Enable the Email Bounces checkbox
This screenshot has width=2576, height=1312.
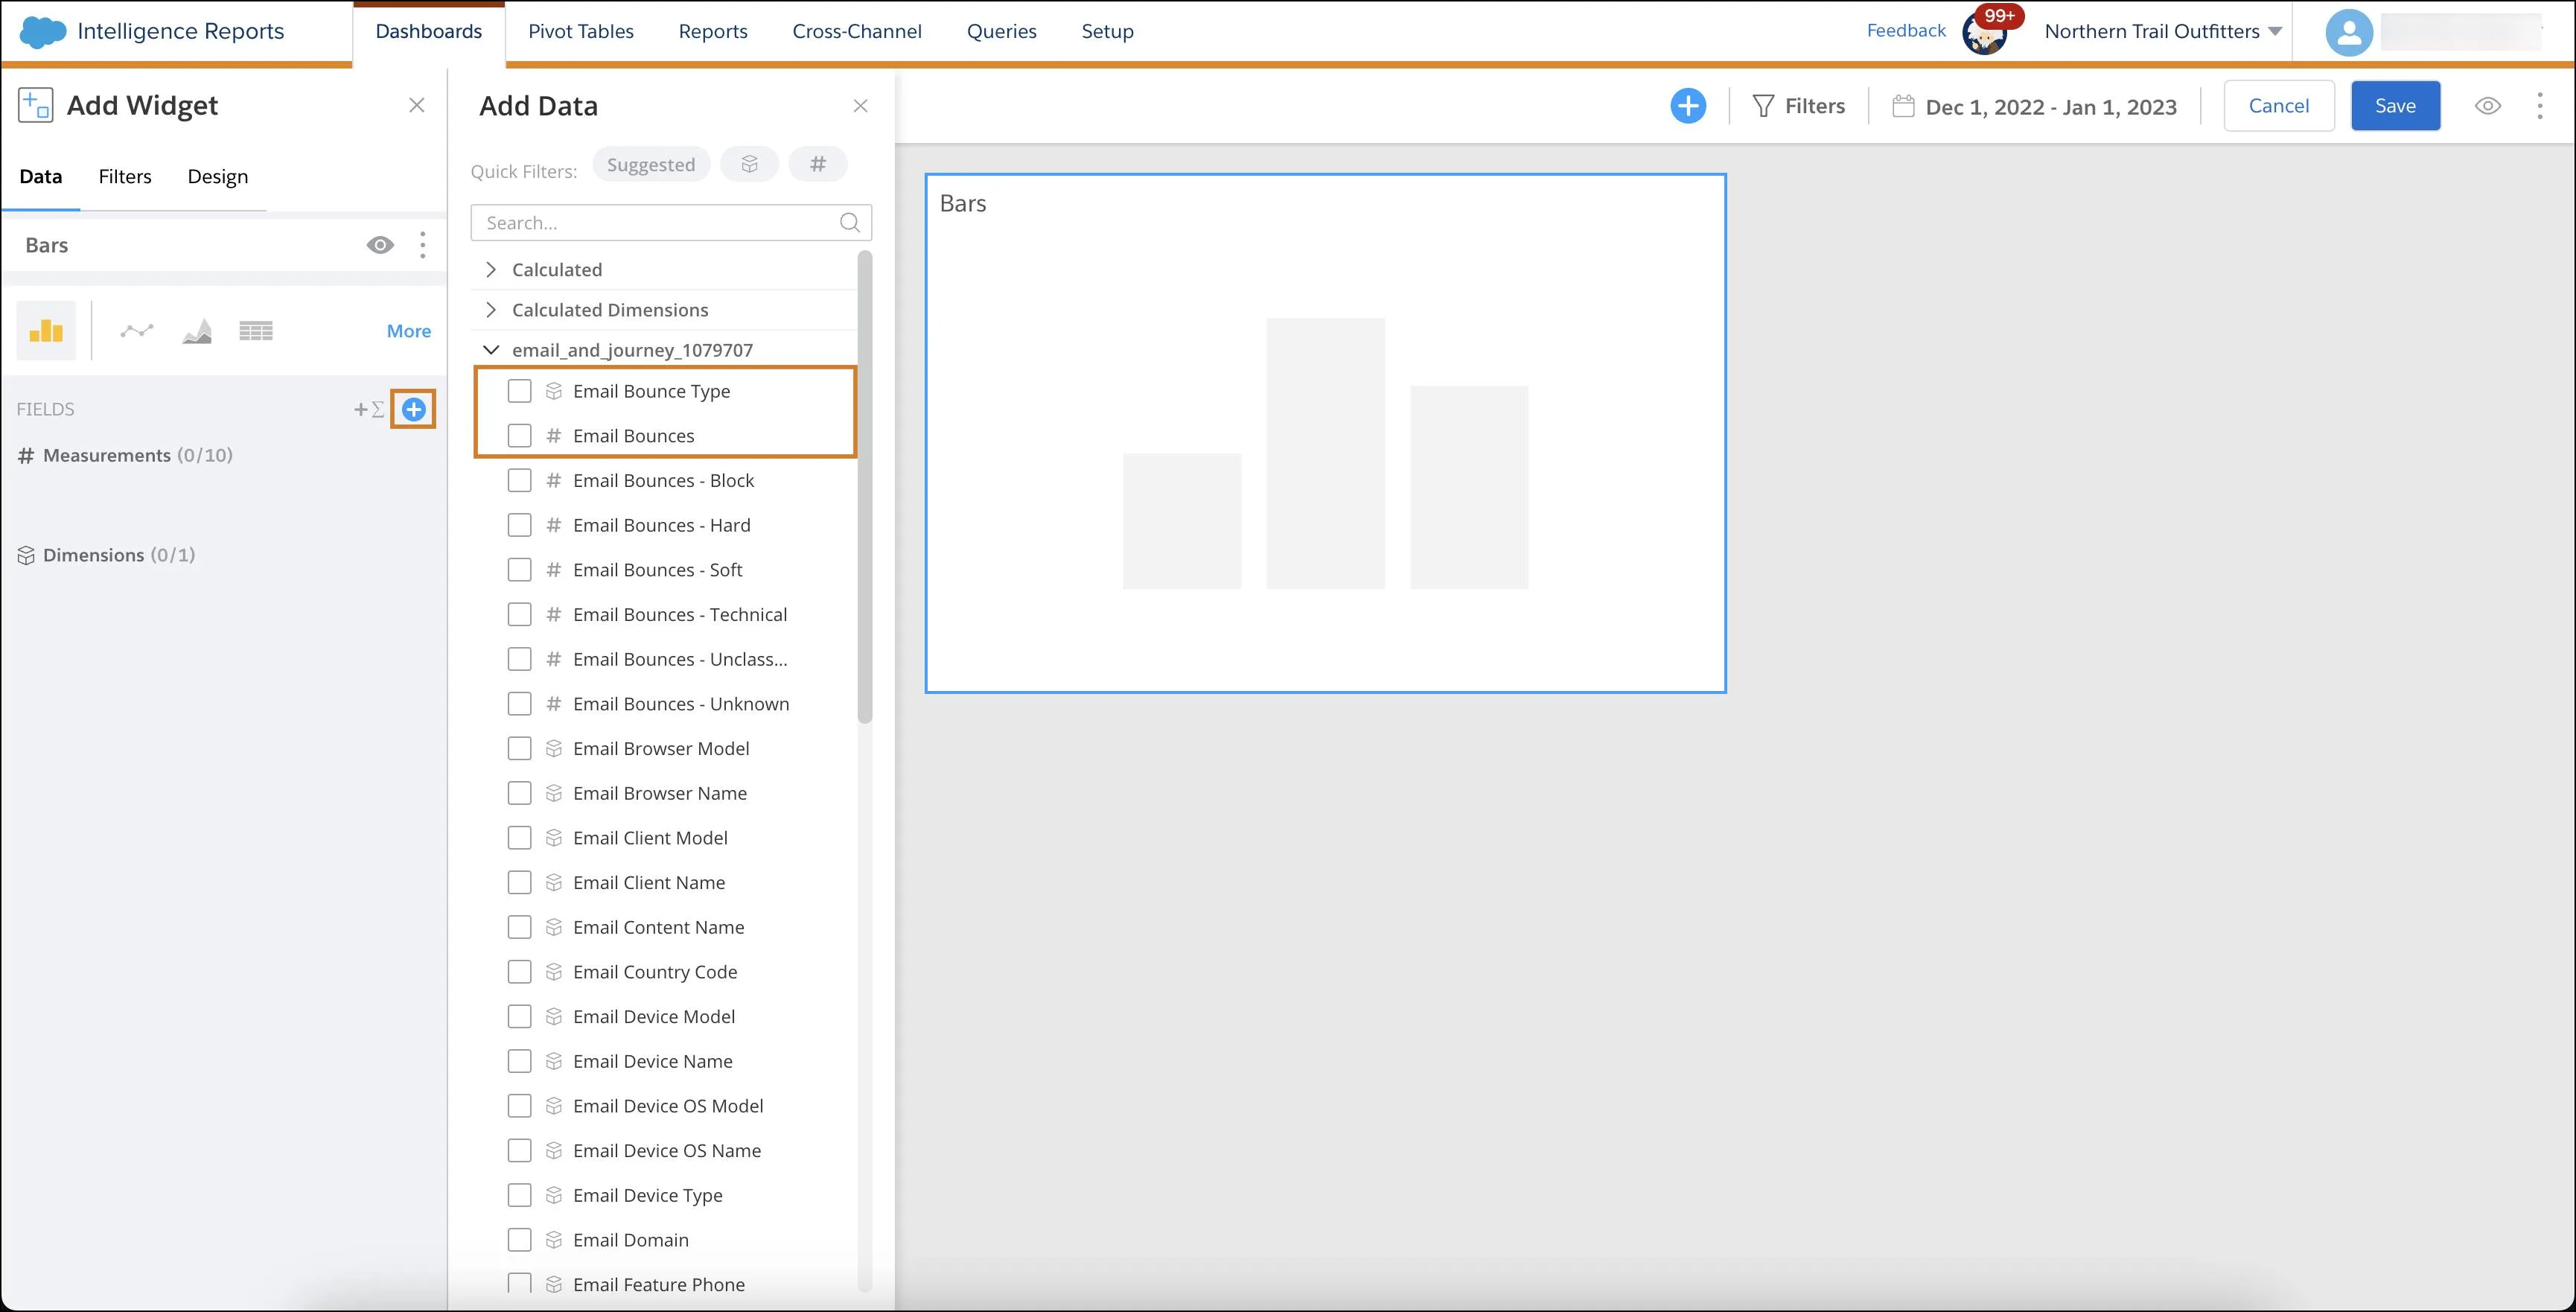(x=518, y=435)
